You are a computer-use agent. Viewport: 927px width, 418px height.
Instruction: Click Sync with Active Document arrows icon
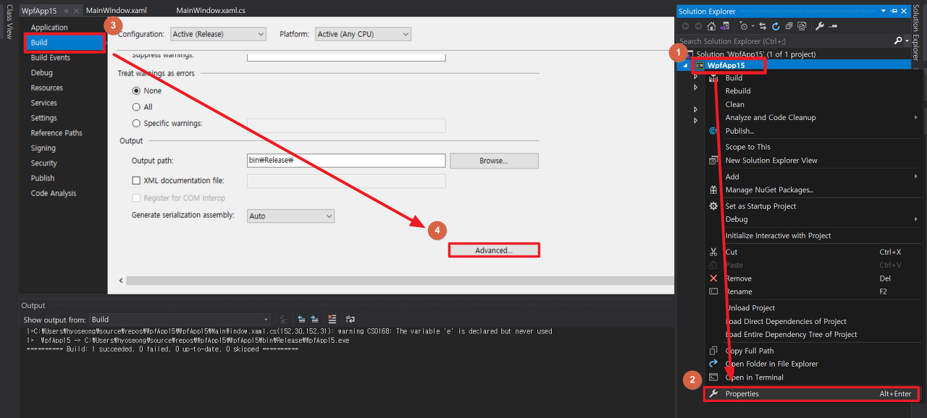click(763, 26)
